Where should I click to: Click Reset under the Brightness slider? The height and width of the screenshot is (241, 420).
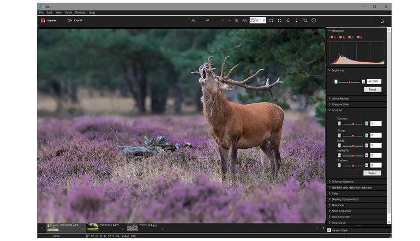click(x=372, y=89)
